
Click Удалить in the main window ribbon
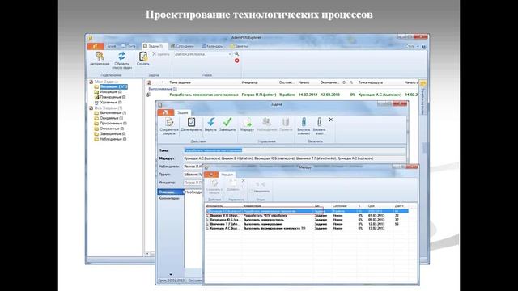click(x=161, y=54)
